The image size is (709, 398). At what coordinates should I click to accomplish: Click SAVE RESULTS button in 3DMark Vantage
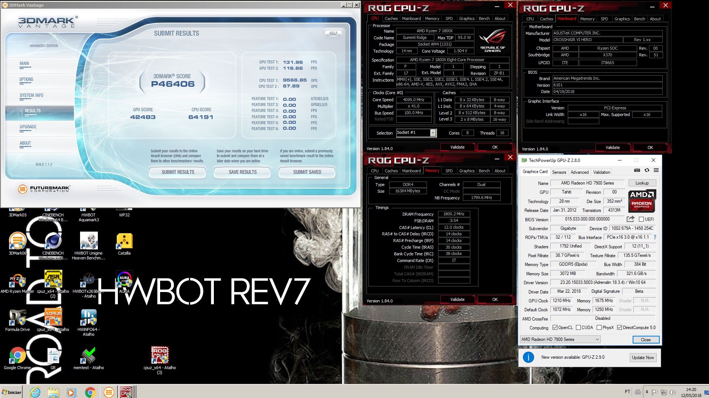(x=242, y=172)
